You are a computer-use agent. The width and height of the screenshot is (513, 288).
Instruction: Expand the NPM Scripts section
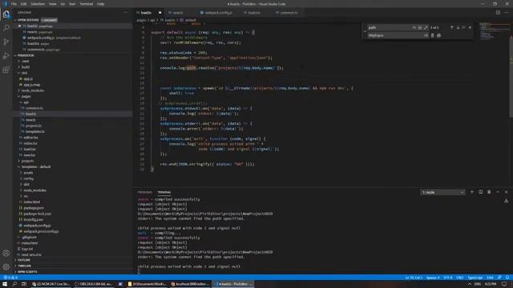click(x=27, y=272)
